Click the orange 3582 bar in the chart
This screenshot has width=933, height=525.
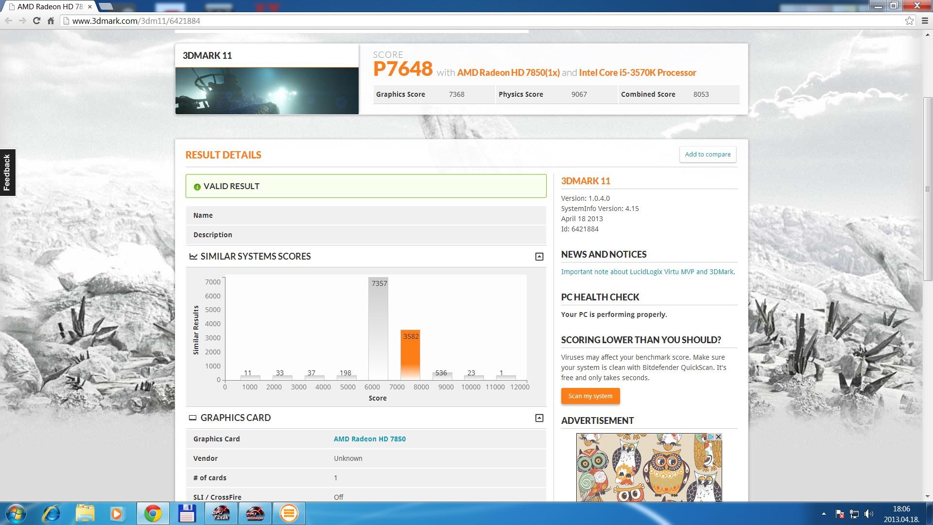(410, 355)
